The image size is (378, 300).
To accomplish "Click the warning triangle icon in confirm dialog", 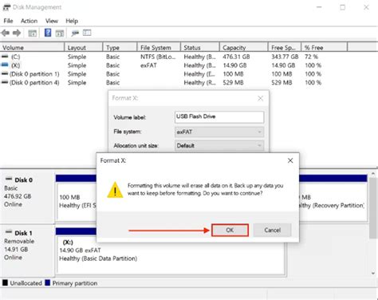I will click(x=115, y=190).
